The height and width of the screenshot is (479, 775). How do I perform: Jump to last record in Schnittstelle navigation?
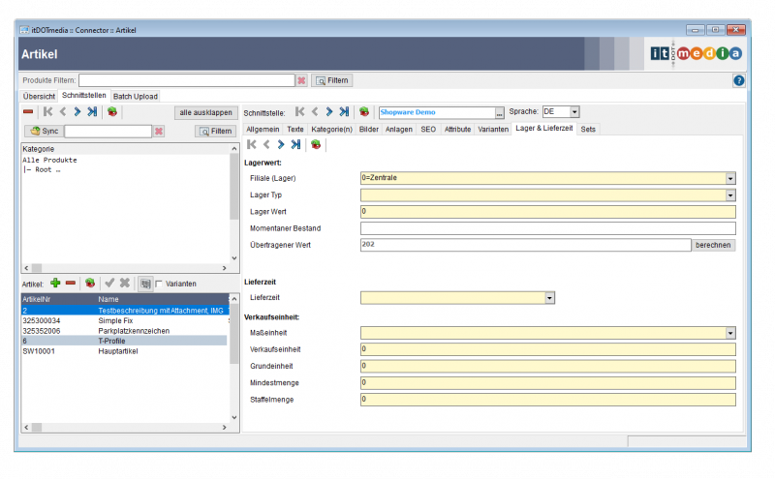(x=344, y=112)
